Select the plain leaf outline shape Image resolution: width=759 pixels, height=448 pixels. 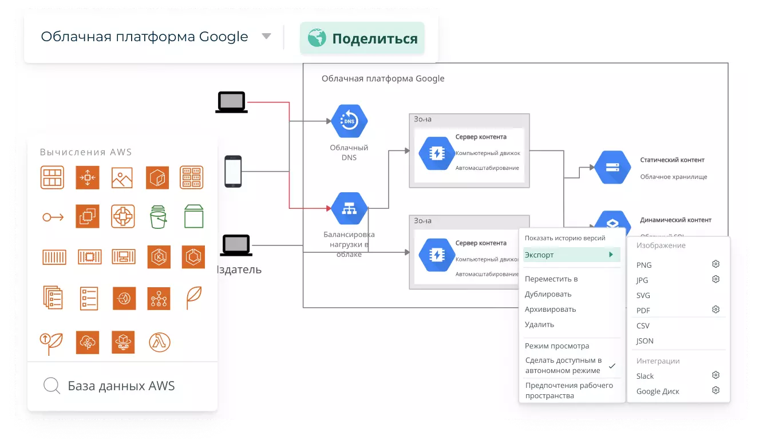point(194,298)
